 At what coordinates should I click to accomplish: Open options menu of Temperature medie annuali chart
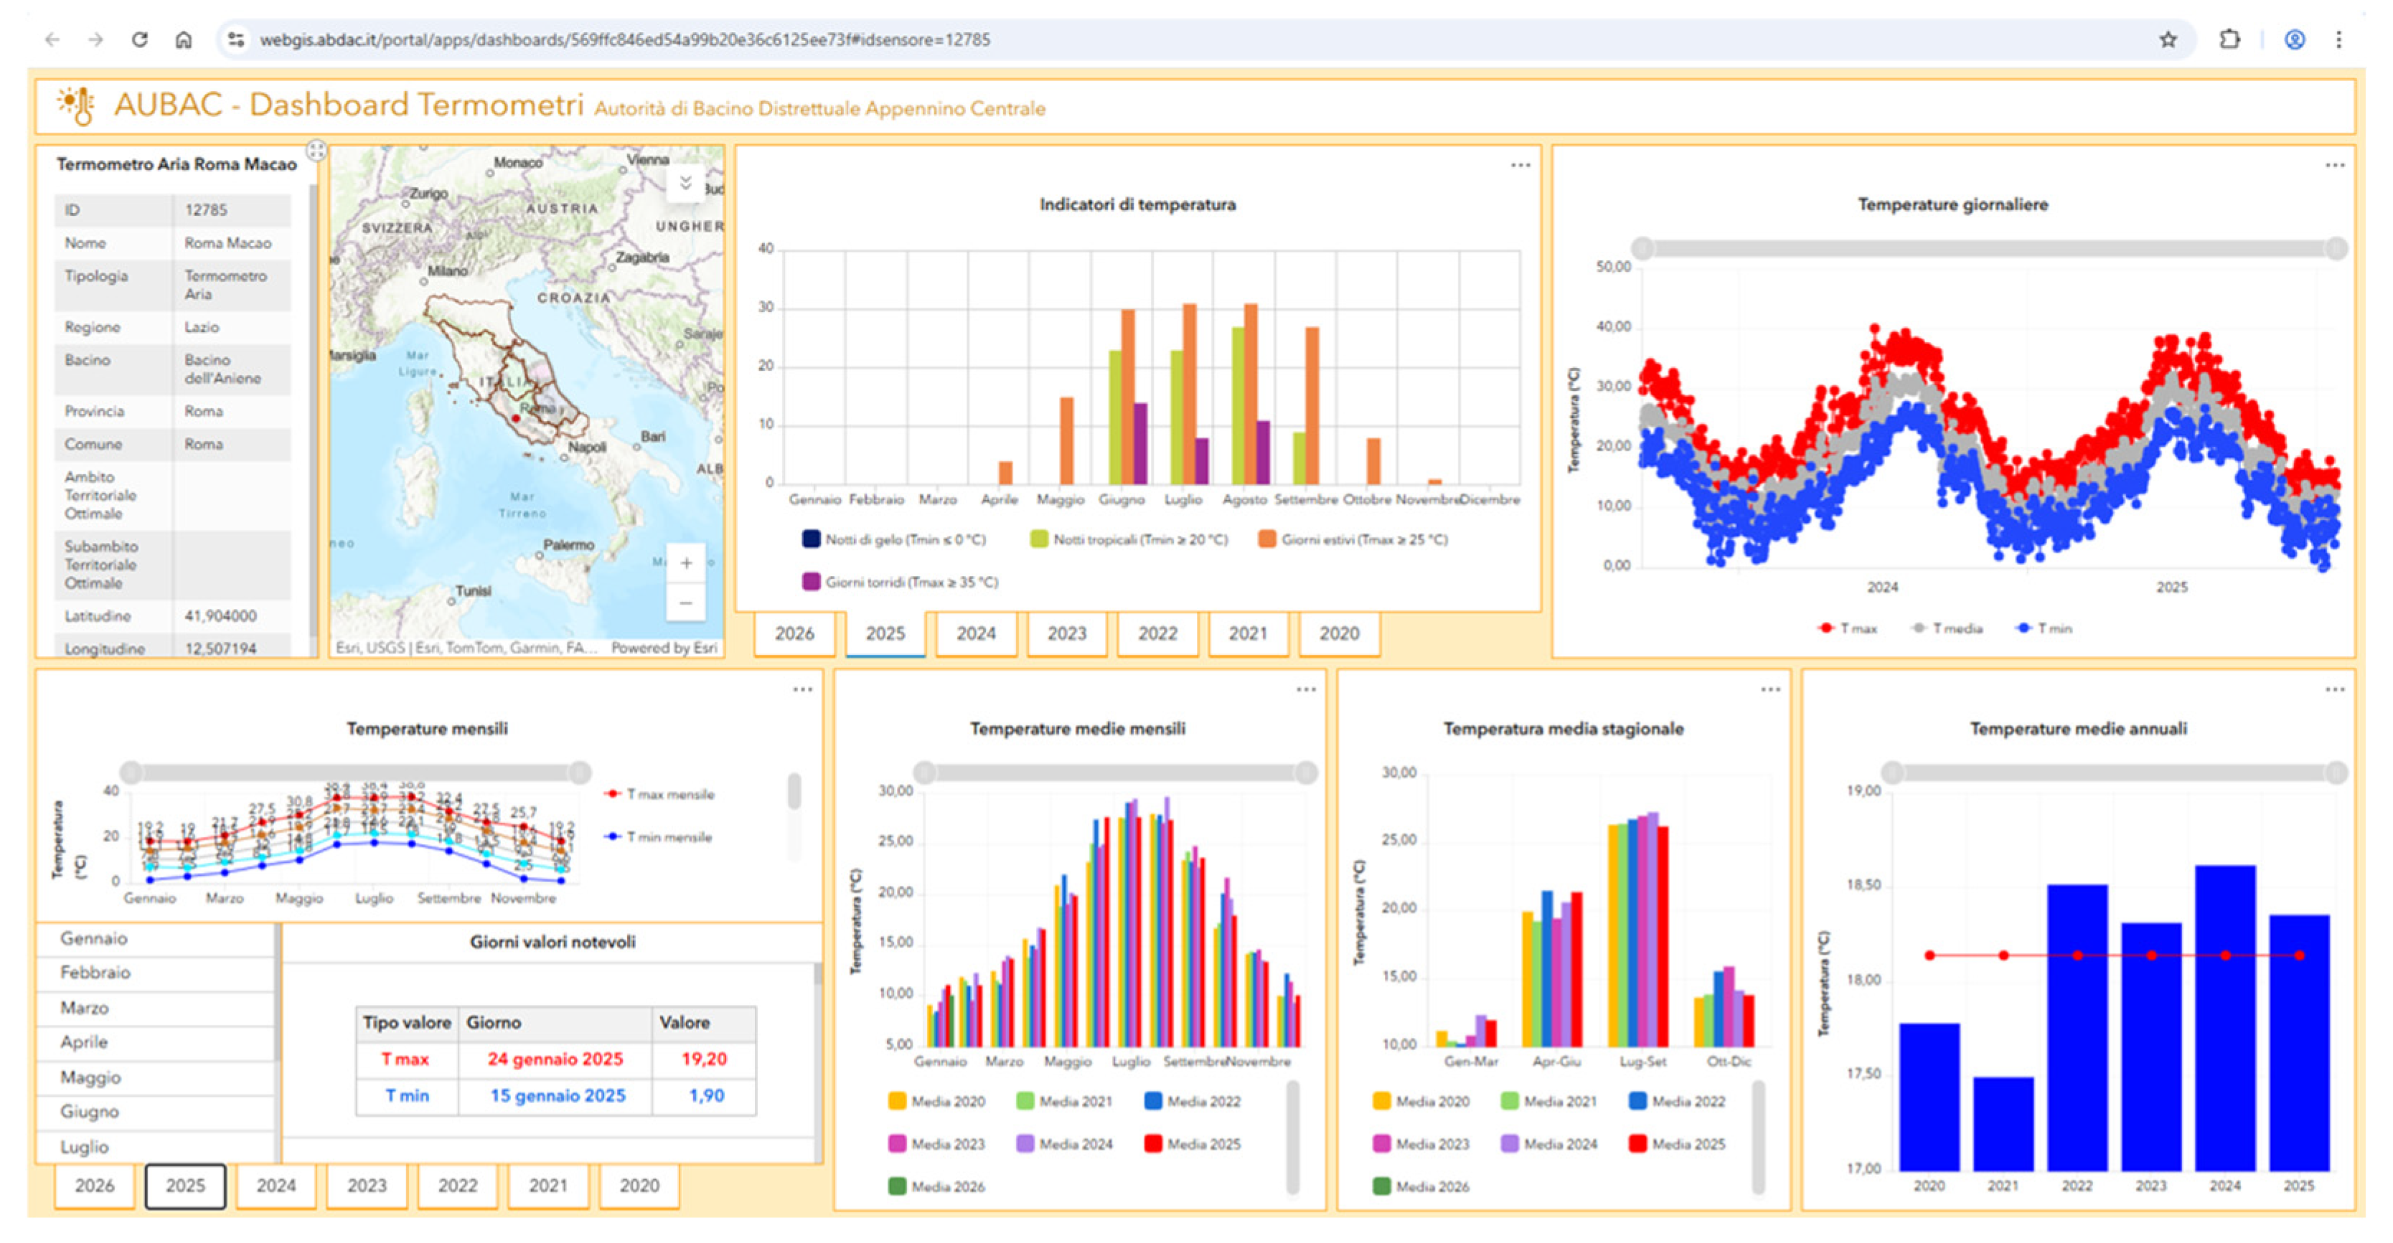coord(2336,690)
